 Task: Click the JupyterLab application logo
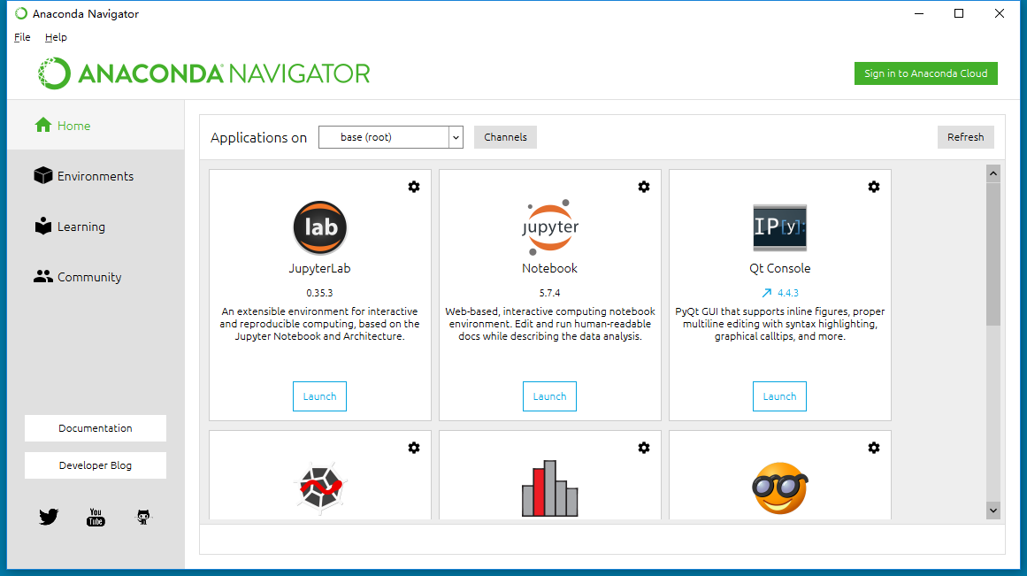click(x=320, y=227)
